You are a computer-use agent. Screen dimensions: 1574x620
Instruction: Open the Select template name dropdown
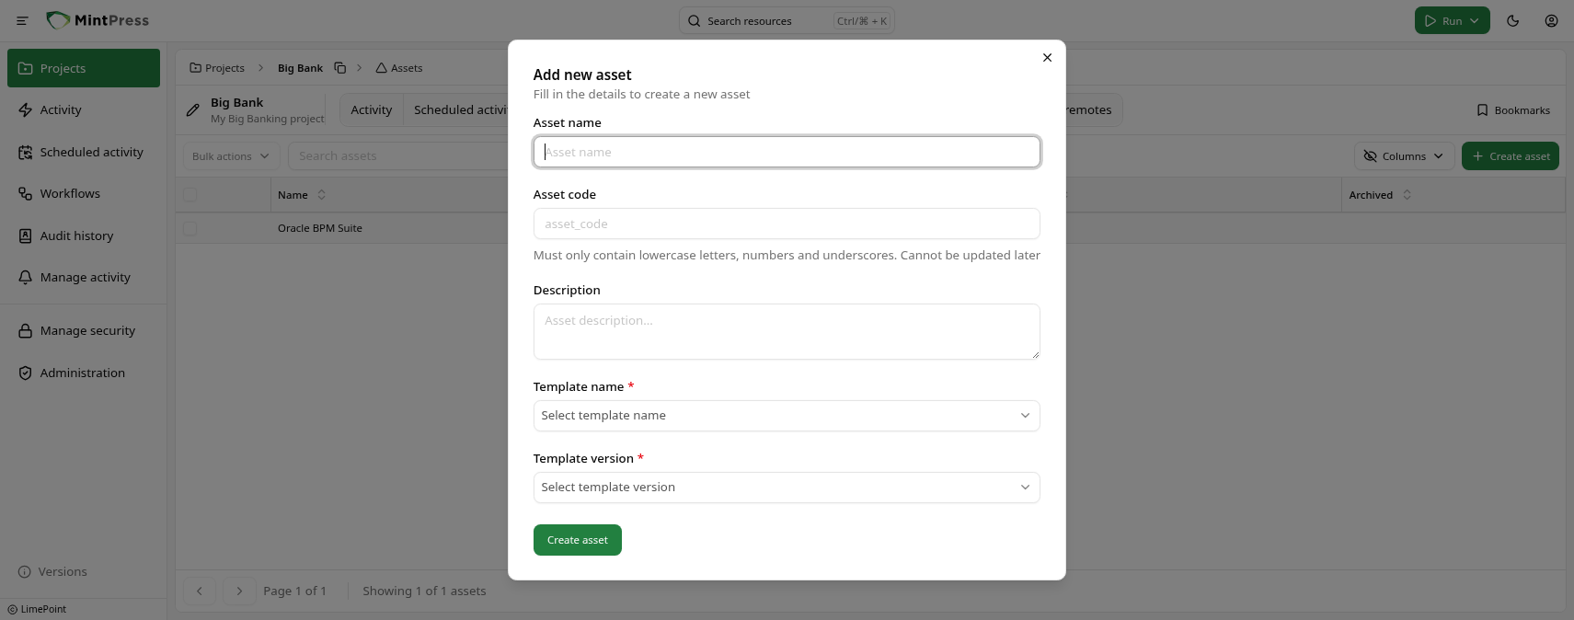[x=787, y=415]
